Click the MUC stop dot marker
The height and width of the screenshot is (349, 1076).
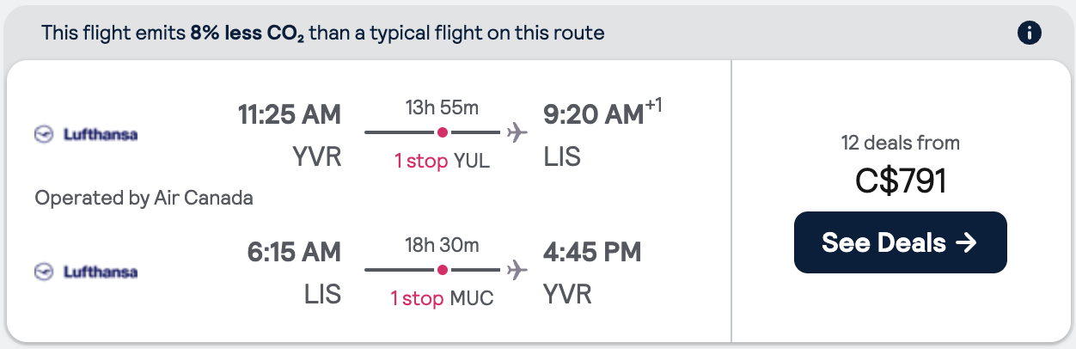pyautogui.click(x=442, y=270)
